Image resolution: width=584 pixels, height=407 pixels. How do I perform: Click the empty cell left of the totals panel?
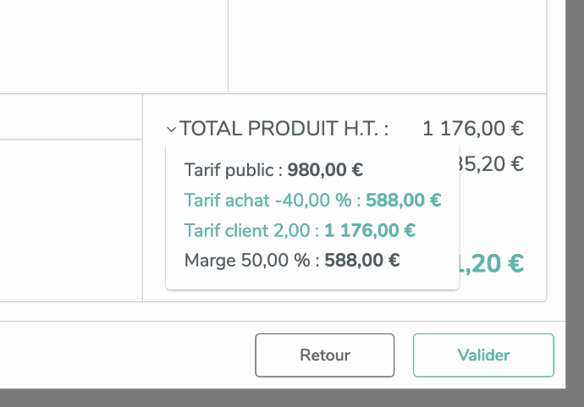tap(71, 218)
